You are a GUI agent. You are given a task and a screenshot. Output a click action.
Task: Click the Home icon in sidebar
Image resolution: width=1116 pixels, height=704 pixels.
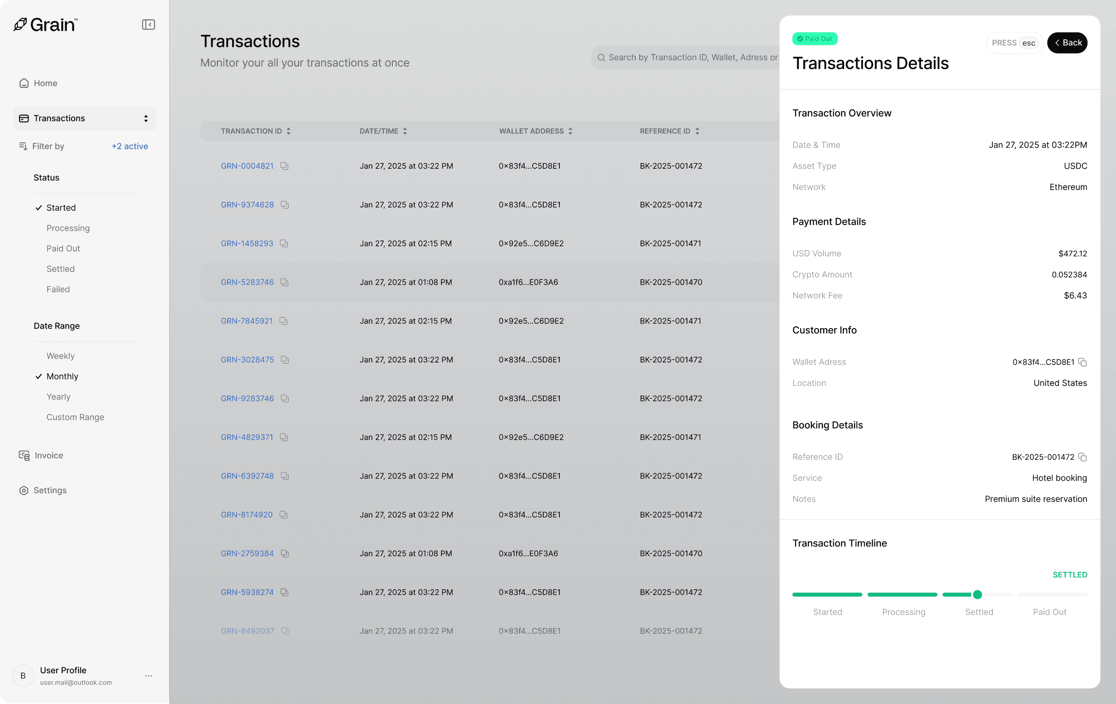coord(24,83)
